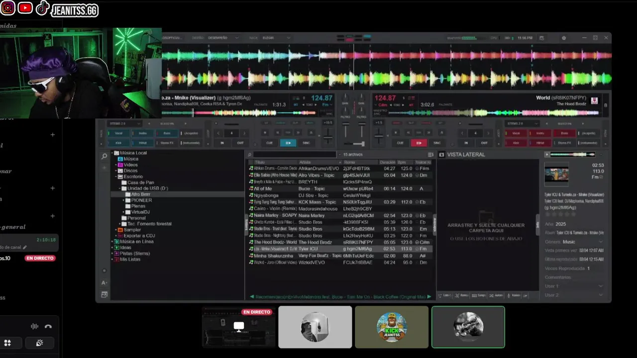This screenshot has width=637, height=358.
Task: Expand the Mis Listas node
Action: point(112,260)
